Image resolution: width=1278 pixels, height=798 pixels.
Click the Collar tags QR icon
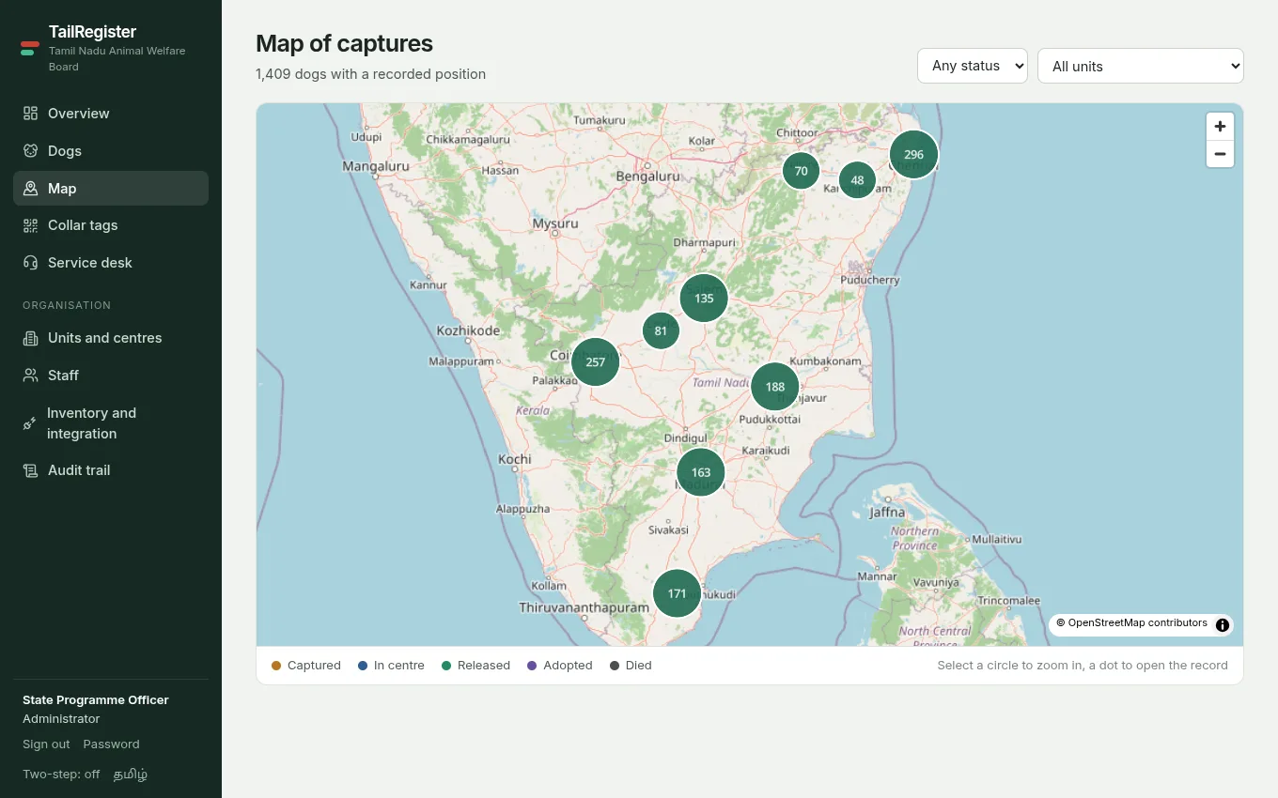pyautogui.click(x=30, y=225)
